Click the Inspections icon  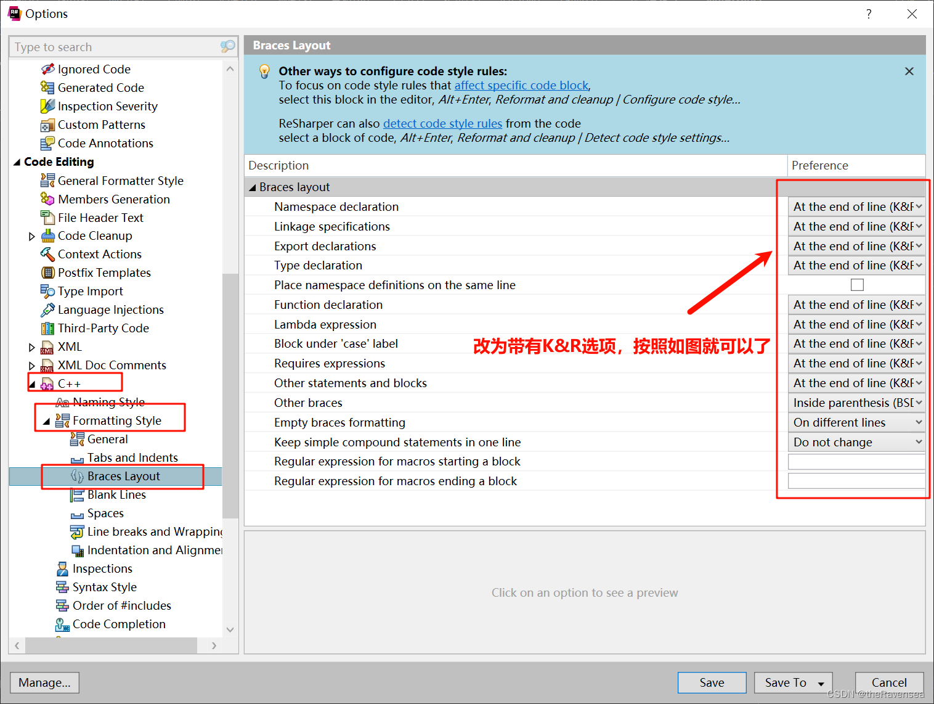(x=62, y=568)
